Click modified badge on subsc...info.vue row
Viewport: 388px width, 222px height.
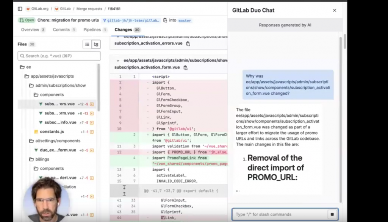92,122
